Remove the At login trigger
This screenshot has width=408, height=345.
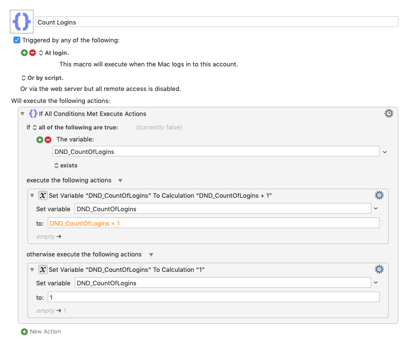32,53
